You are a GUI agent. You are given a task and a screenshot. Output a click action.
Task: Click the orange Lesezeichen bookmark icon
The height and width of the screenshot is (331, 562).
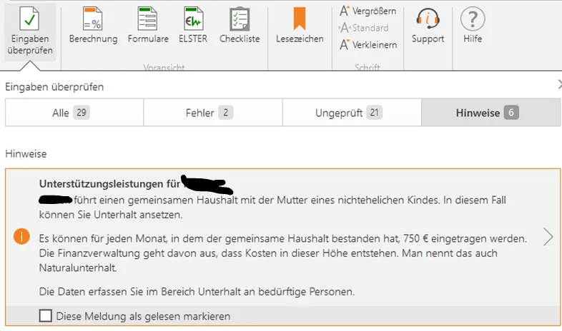(300, 19)
